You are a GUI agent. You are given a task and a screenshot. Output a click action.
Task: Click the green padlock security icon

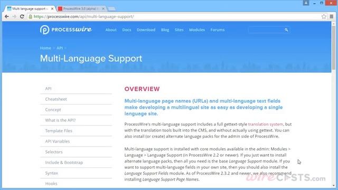pyautogui.click(x=31, y=16)
